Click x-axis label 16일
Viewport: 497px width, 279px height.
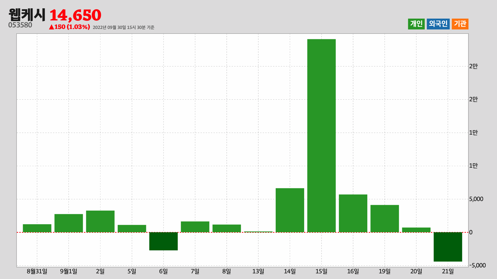(353, 272)
